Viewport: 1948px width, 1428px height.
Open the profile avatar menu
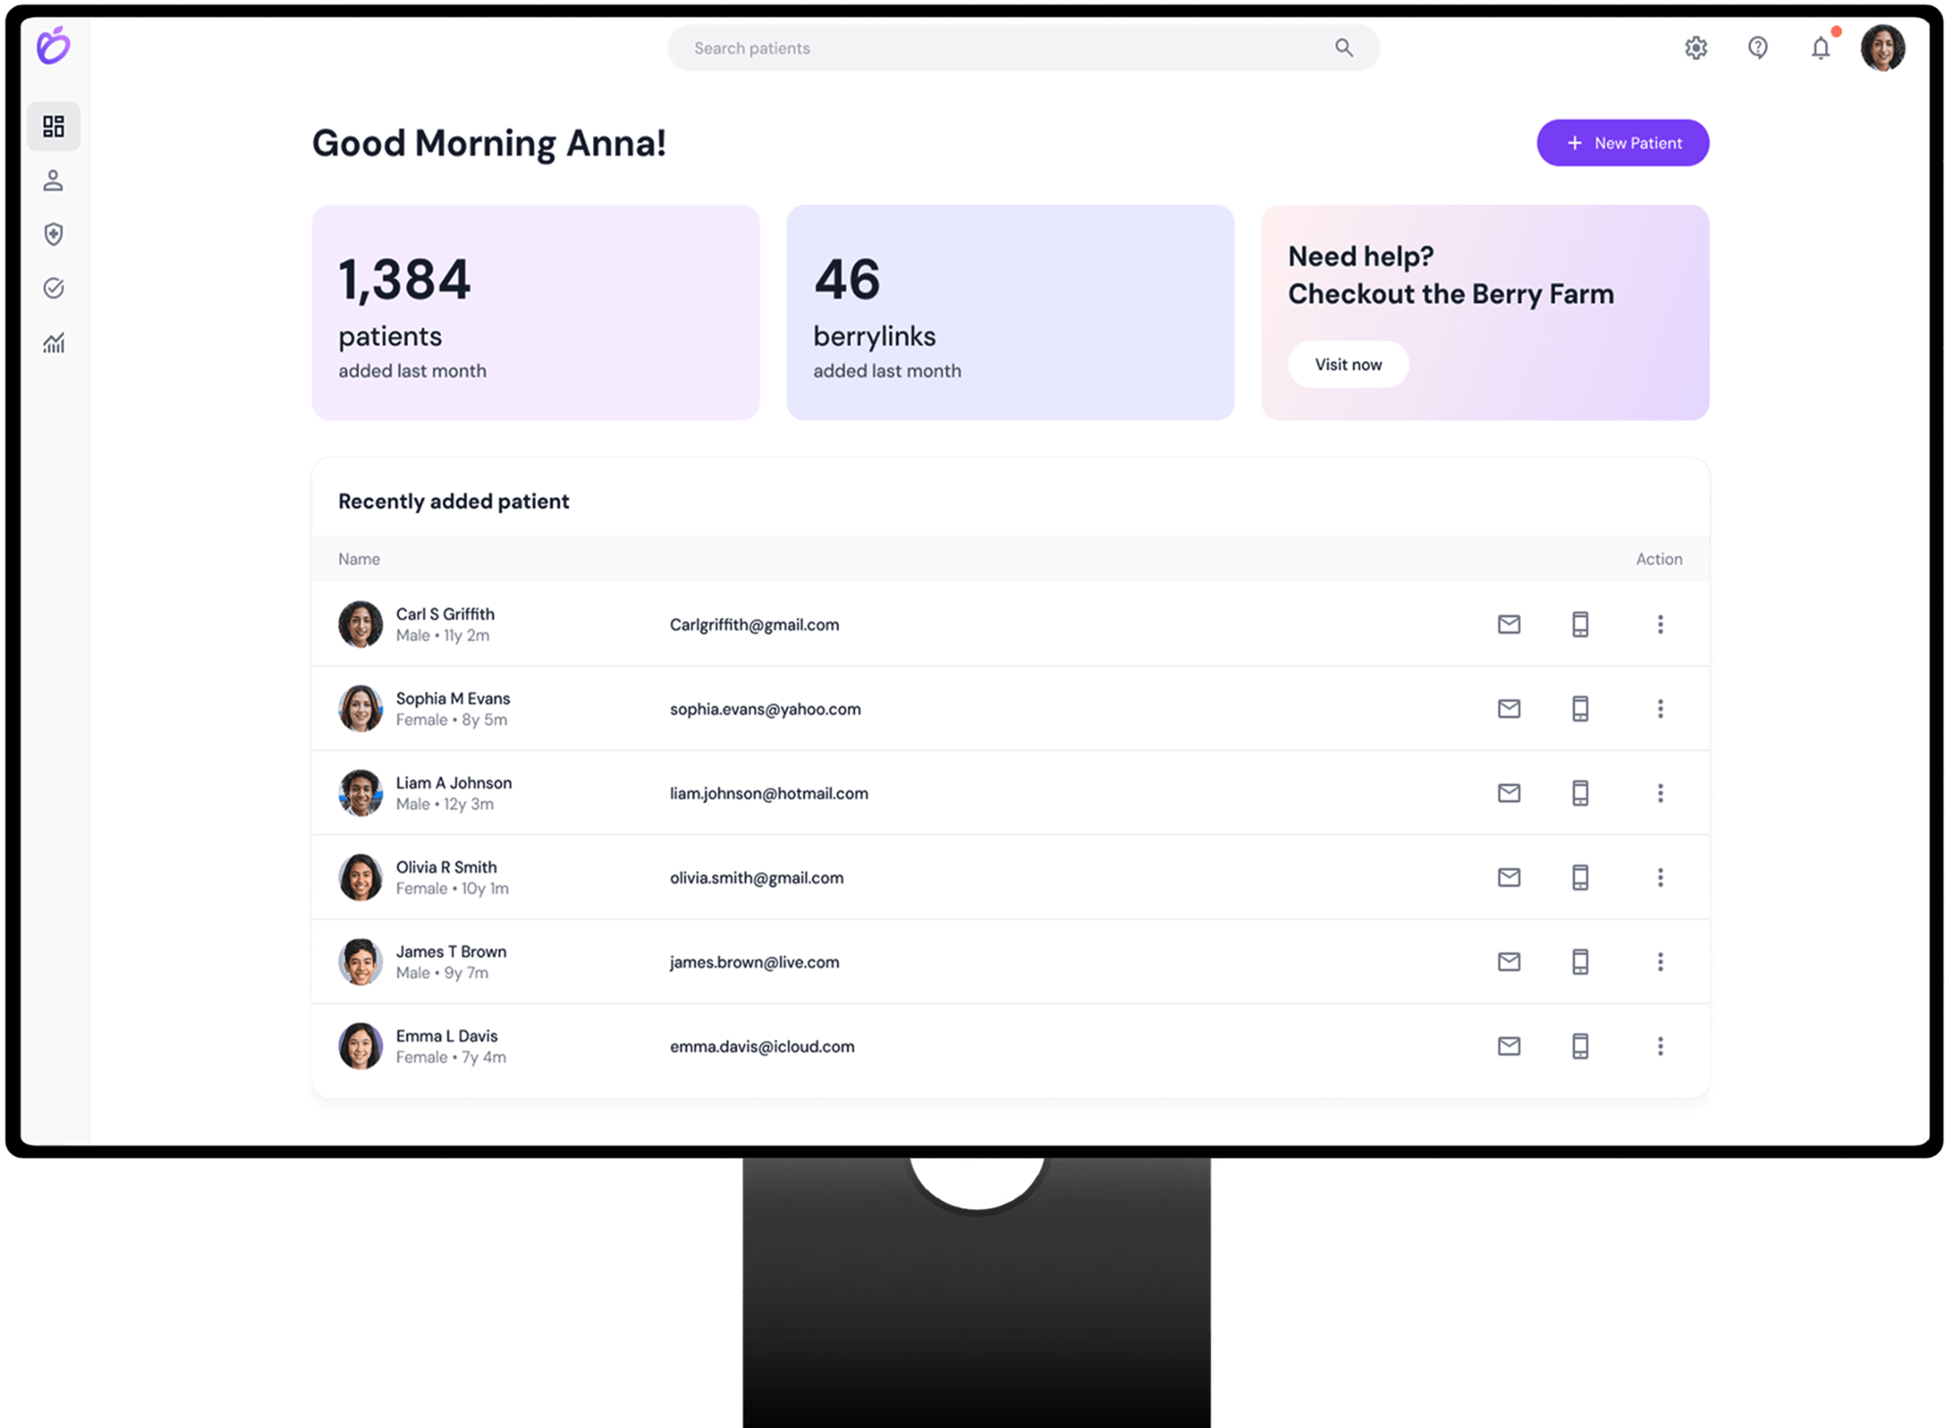point(1883,48)
